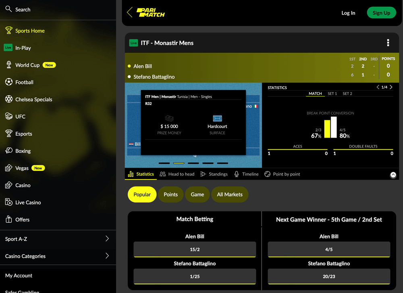Click the Football soccer ball icon

(x=9, y=82)
